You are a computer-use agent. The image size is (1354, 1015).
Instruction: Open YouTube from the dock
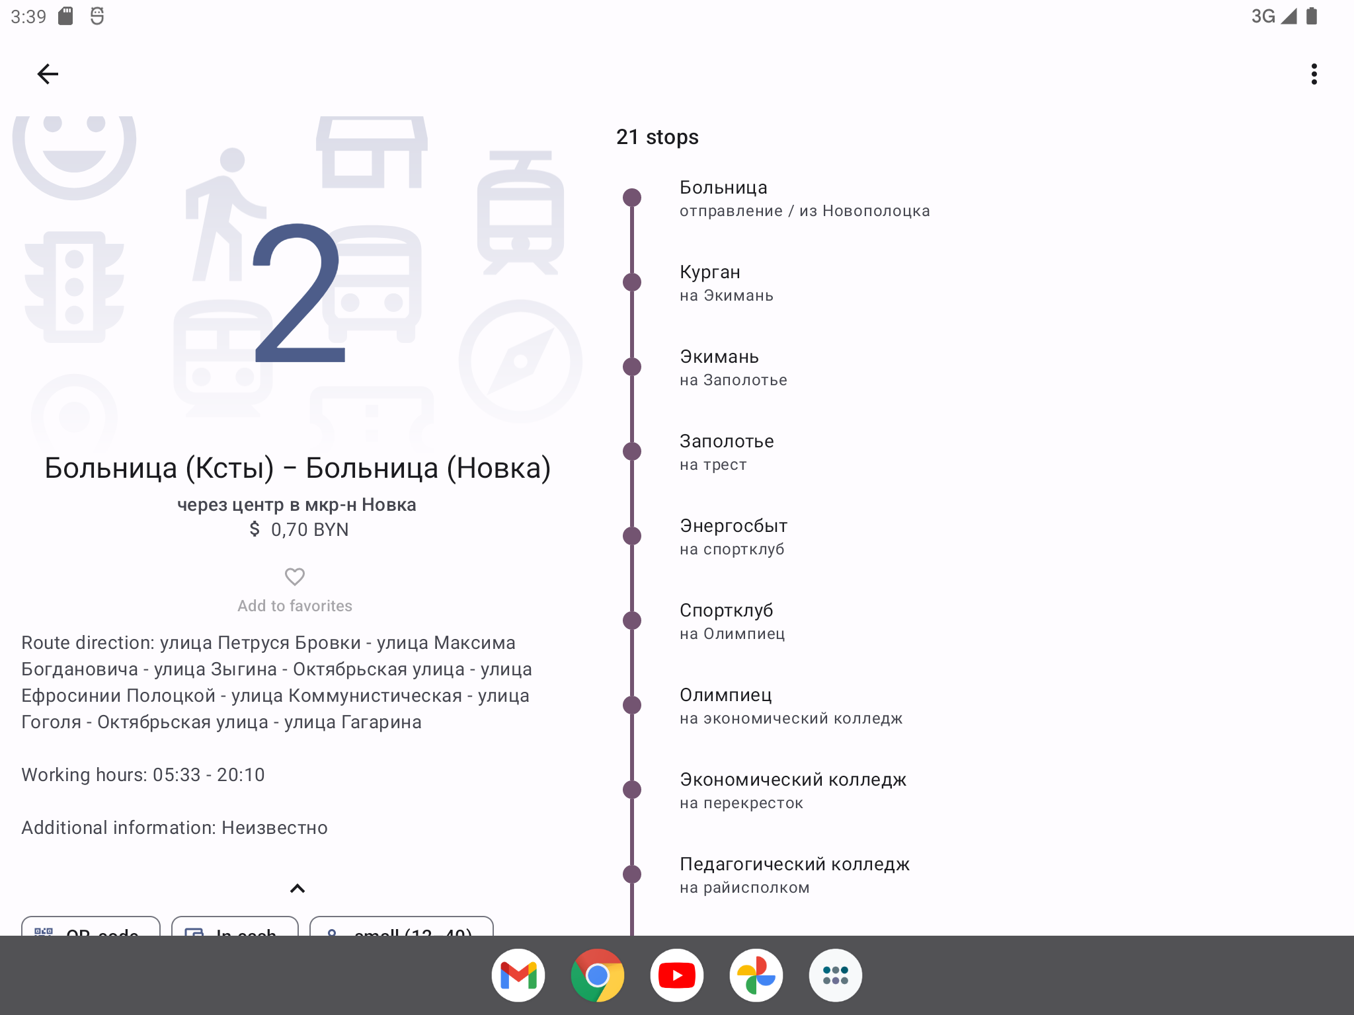[x=677, y=975]
